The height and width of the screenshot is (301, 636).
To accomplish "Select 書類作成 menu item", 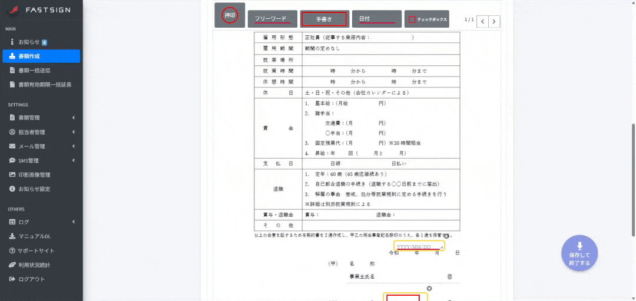I will (41, 56).
